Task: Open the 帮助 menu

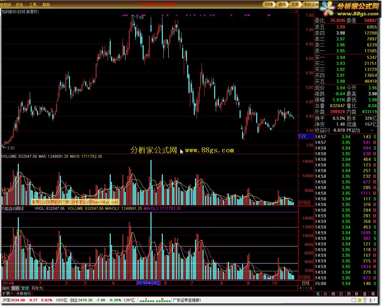Action: click(46, 5)
